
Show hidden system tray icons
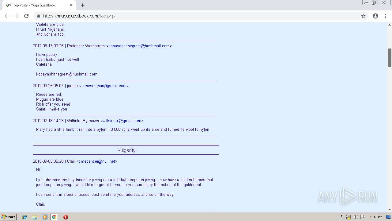pyautogui.click(x=341, y=217)
